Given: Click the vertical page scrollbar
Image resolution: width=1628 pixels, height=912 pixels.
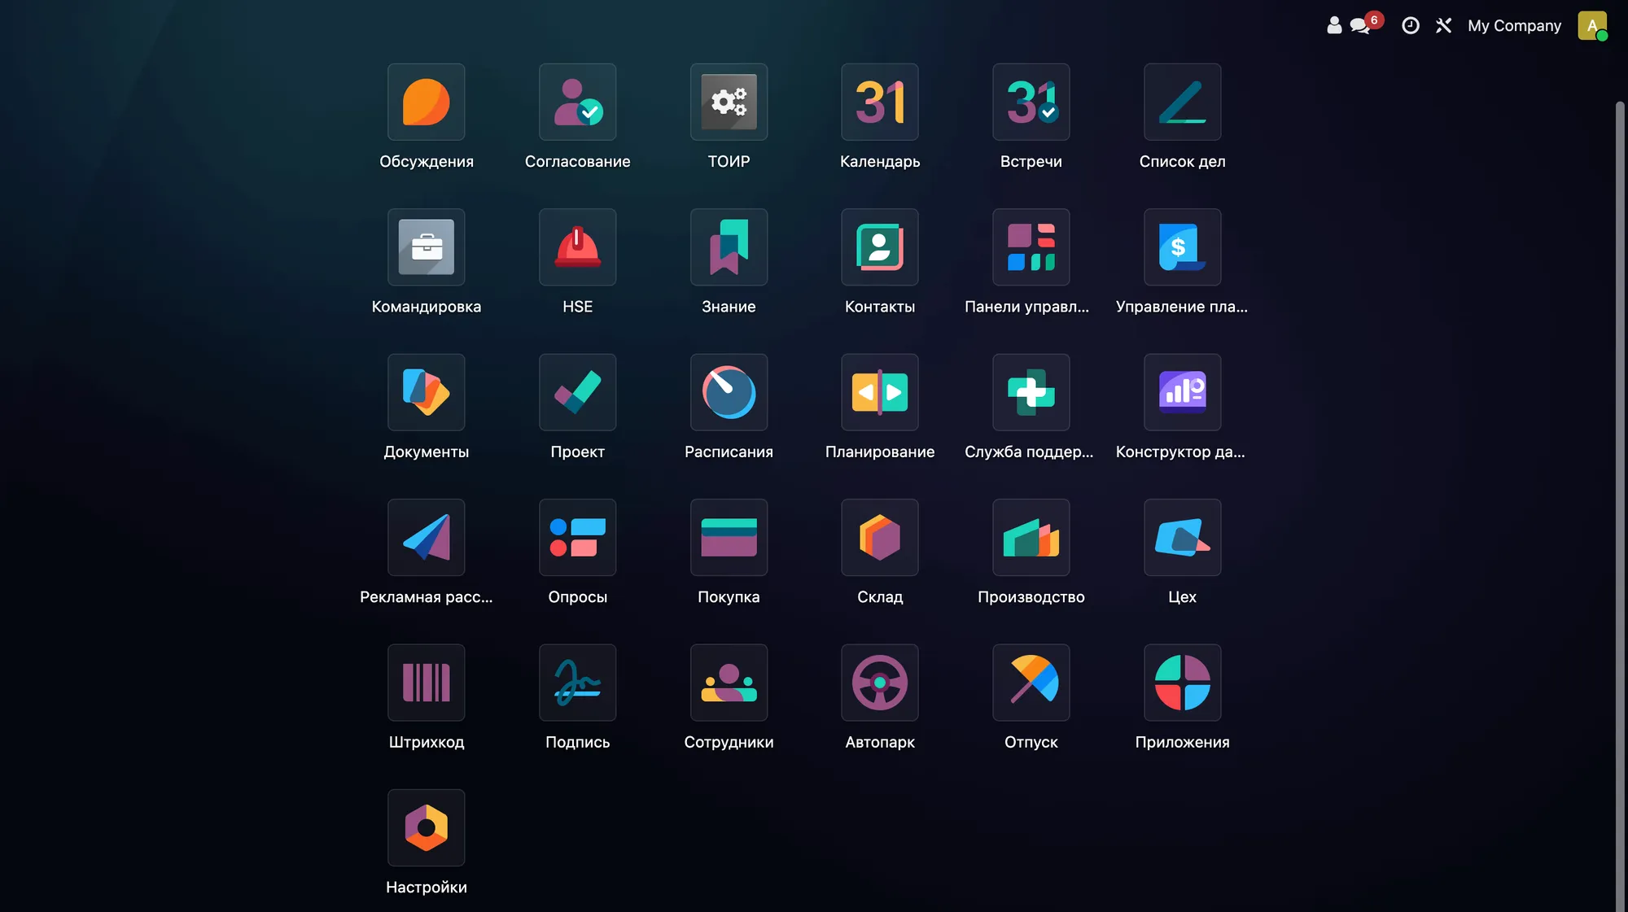Looking at the screenshot, I should (1620, 504).
